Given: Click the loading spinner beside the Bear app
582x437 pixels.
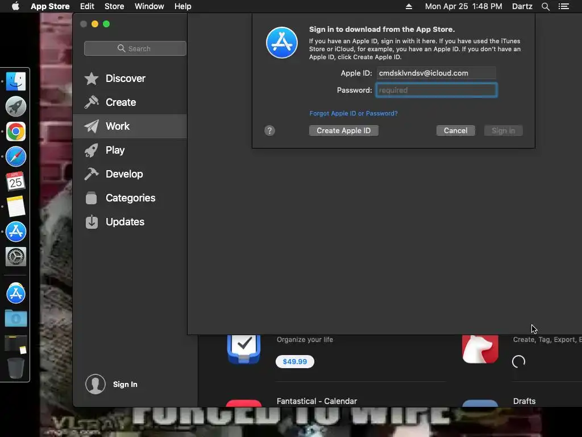Looking at the screenshot, I should tap(518, 361).
